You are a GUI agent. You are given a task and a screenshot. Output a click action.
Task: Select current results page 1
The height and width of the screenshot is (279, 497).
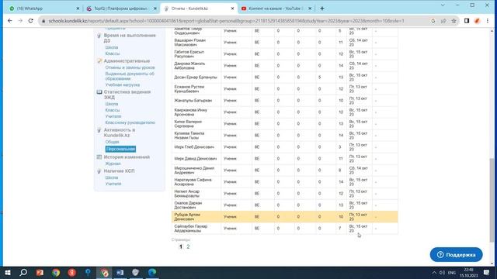[181, 246]
